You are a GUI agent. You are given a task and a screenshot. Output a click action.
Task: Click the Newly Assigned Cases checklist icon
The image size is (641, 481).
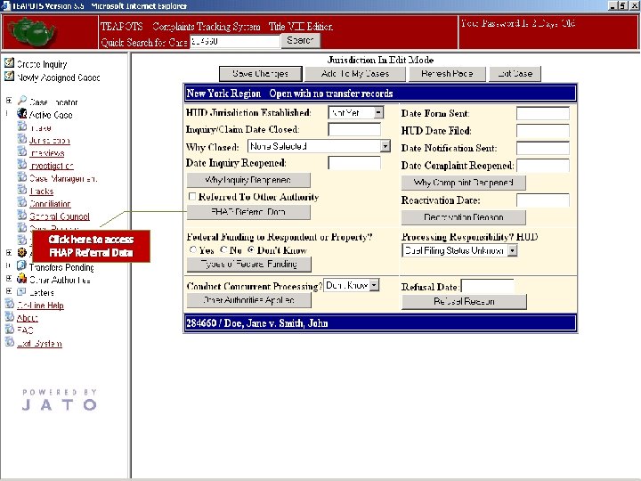pyautogui.click(x=9, y=76)
